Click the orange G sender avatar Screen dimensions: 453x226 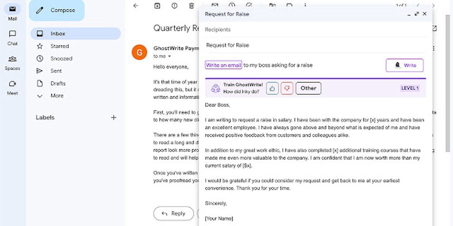[x=139, y=52]
